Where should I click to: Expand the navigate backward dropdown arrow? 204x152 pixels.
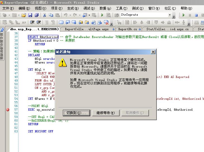89,15
